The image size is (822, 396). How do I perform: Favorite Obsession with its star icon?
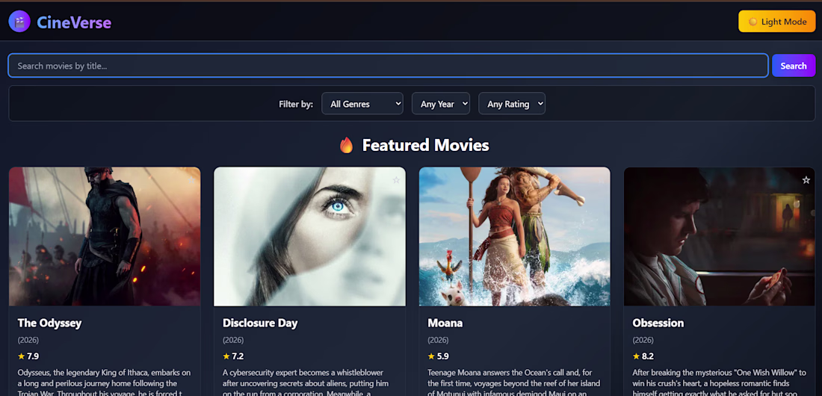coord(806,180)
